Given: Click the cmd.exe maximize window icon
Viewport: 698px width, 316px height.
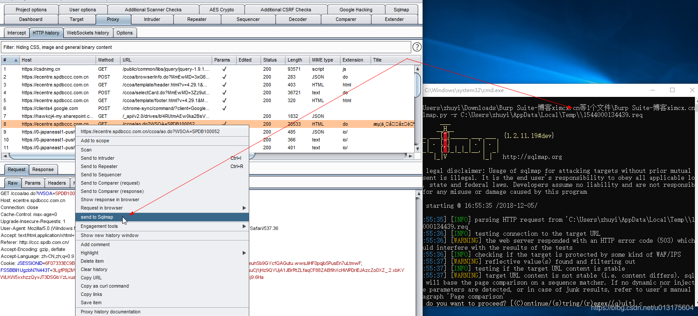Looking at the screenshot, I should (672, 90).
